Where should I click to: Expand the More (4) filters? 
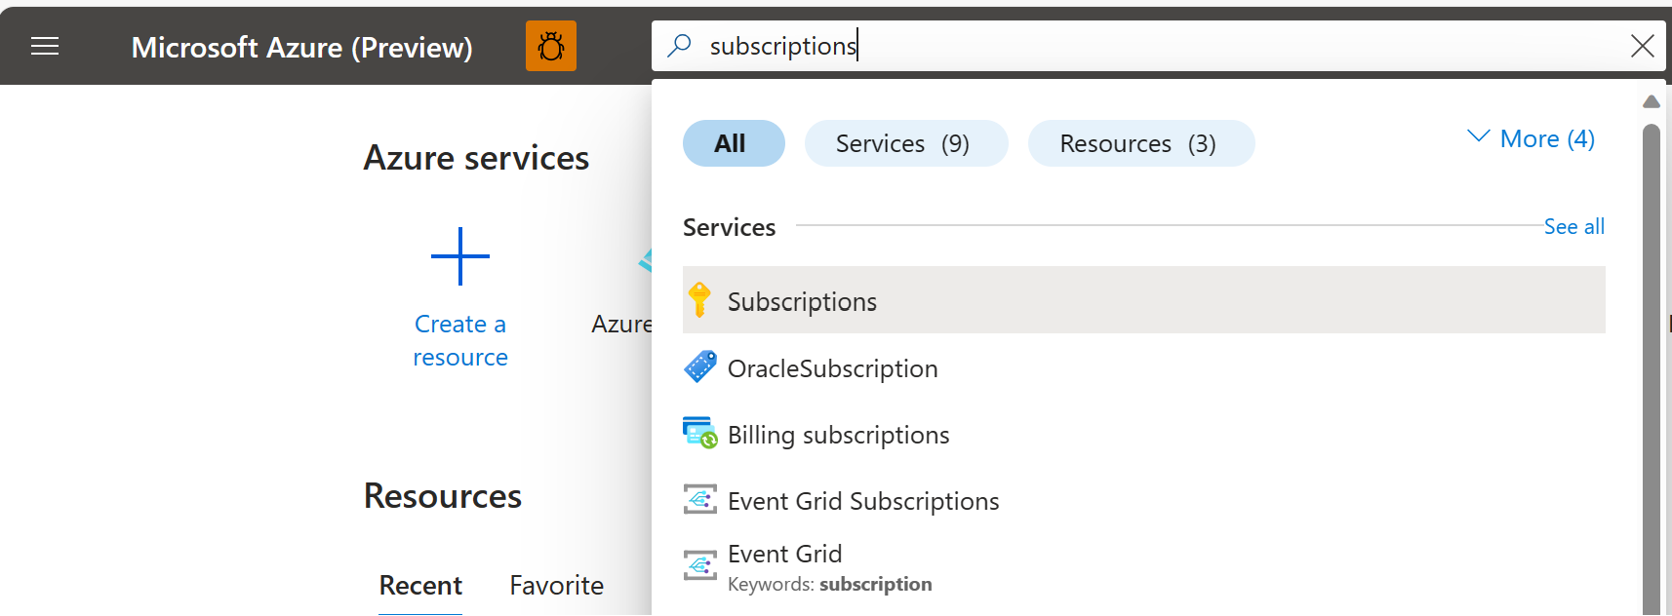1531,139
